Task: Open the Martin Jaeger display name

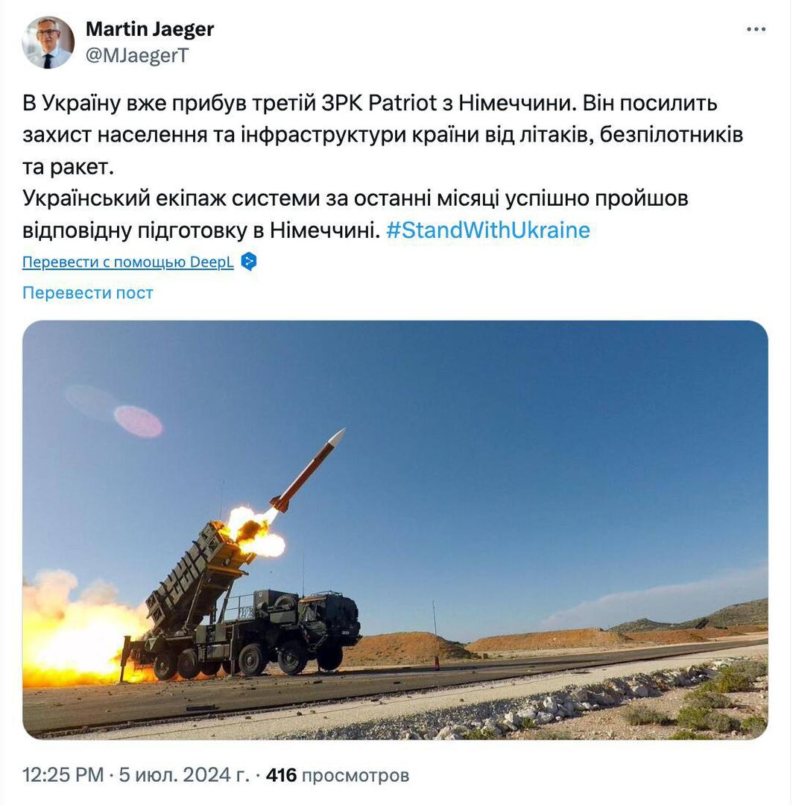Action: click(x=149, y=29)
